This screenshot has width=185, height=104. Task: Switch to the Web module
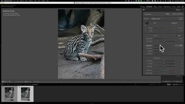coord(179,7)
